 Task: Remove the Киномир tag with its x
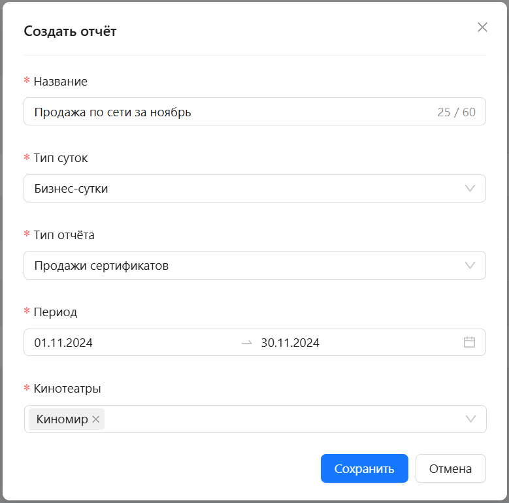[x=96, y=419]
